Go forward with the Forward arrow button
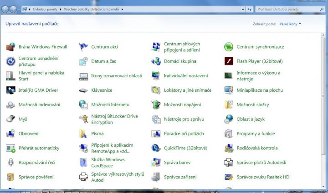Screen dimensions: 328x193 point(13,9)
